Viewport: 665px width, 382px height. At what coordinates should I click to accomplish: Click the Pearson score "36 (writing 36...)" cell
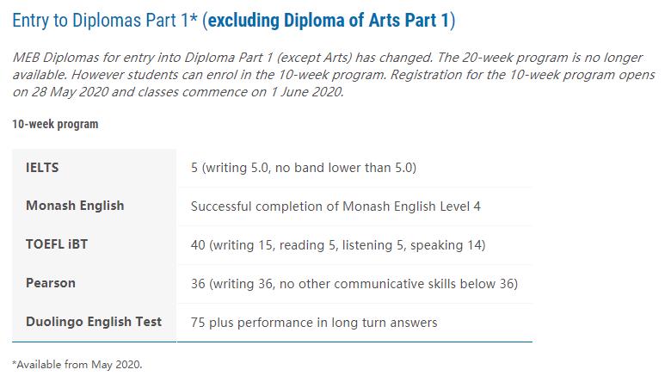click(354, 284)
